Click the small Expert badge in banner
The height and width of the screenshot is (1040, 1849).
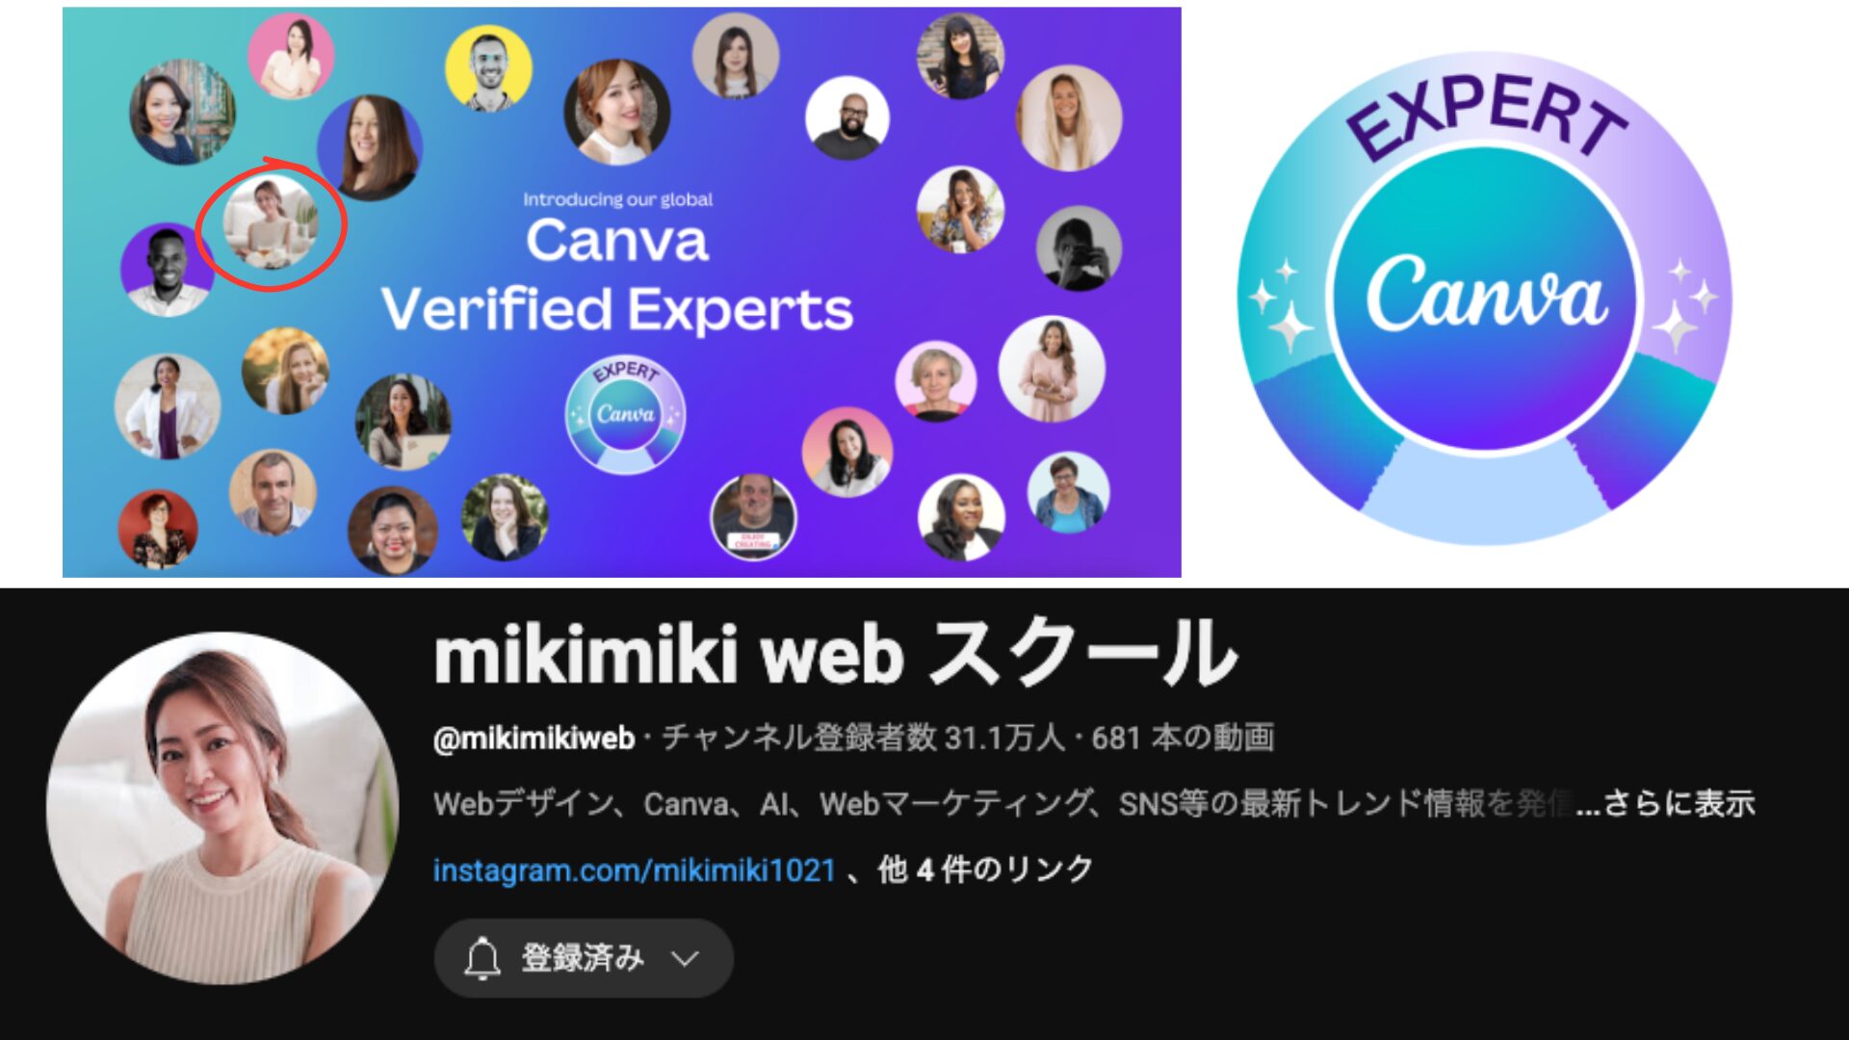pyautogui.click(x=625, y=415)
